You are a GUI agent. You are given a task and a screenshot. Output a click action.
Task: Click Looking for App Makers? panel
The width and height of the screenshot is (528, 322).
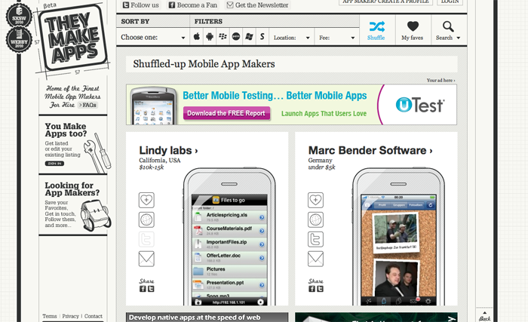pos(73,205)
